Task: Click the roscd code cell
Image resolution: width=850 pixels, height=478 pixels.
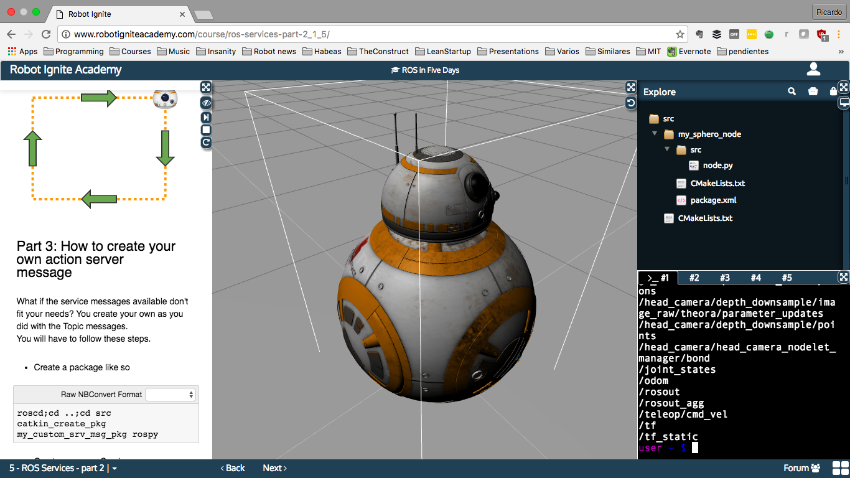Action: (x=106, y=424)
